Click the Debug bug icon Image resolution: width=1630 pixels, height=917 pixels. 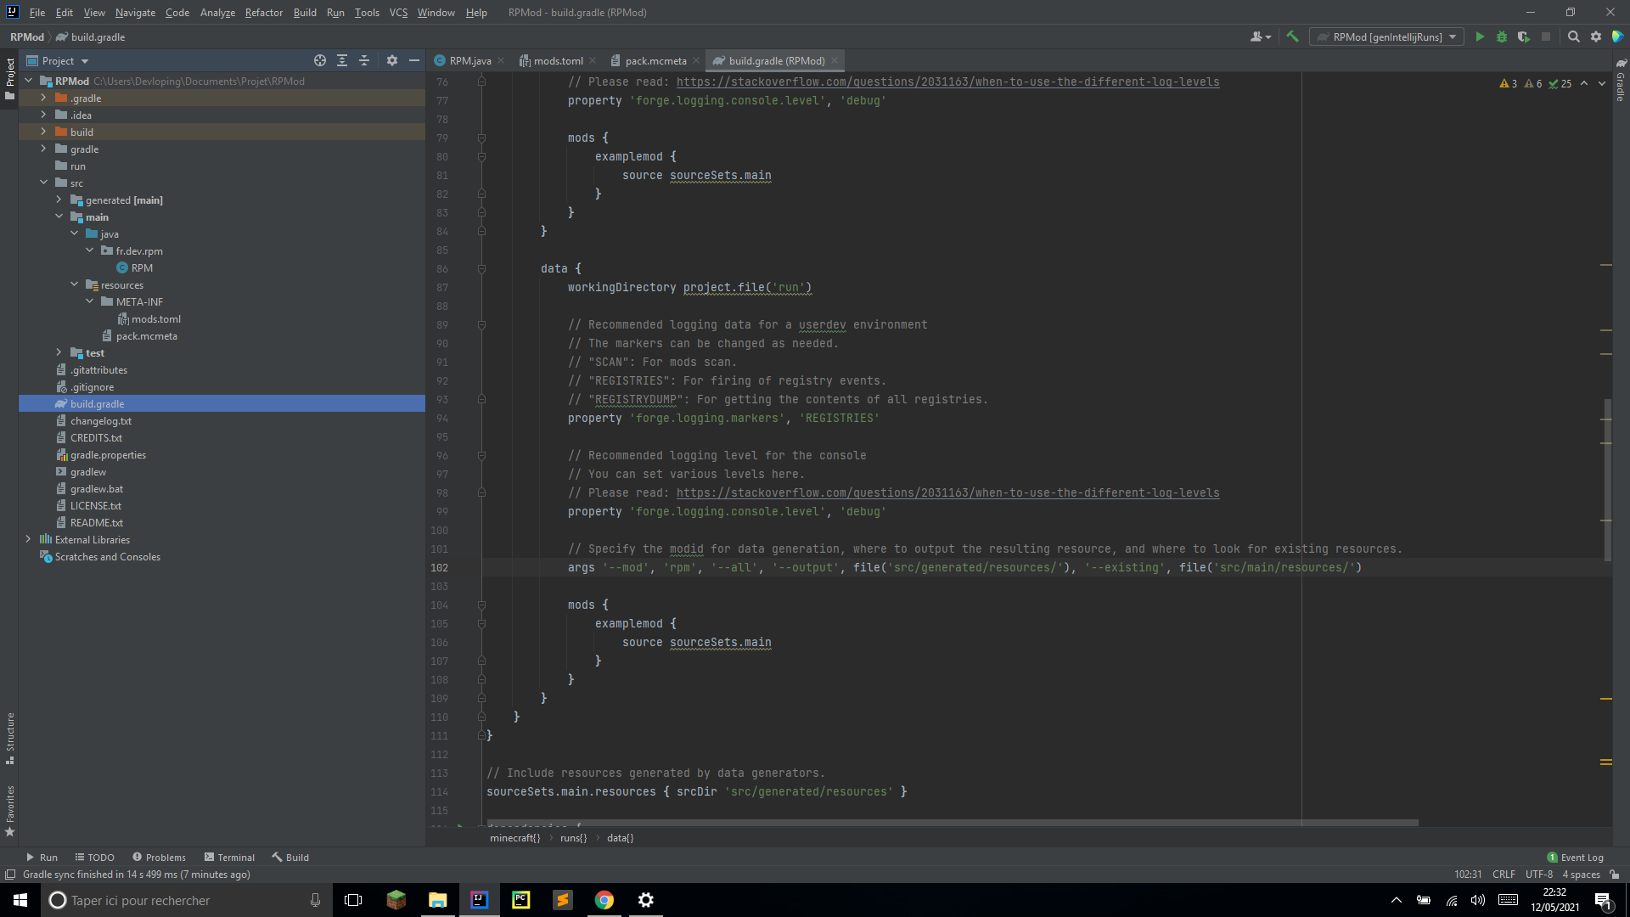pos(1502,37)
